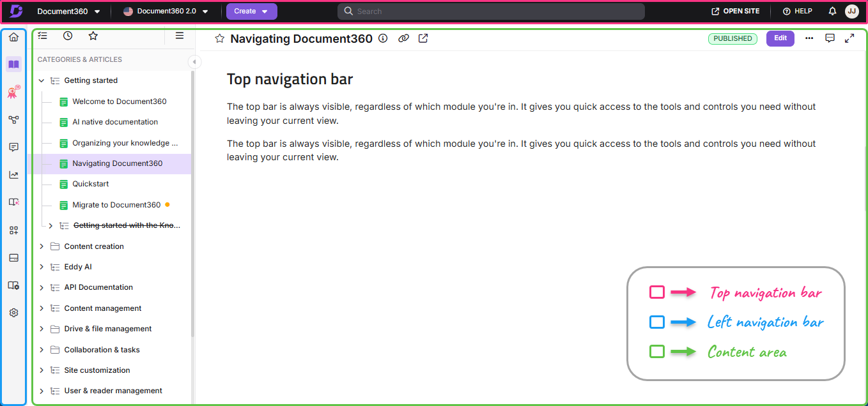Image resolution: width=868 pixels, height=406 pixels.
Task: Open article info icon beside the title
Action: click(x=383, y=38)
